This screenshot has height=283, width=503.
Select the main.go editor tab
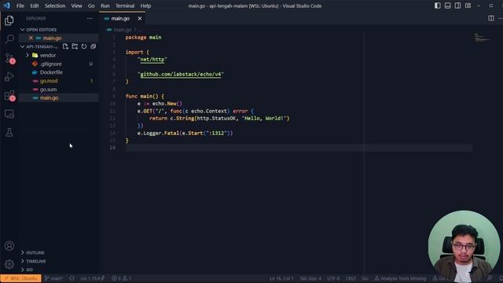pyautogui.click(x=123, y=19)
